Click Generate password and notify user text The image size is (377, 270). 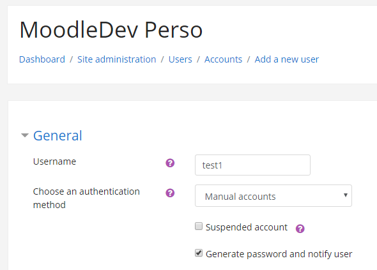[279, 254]
